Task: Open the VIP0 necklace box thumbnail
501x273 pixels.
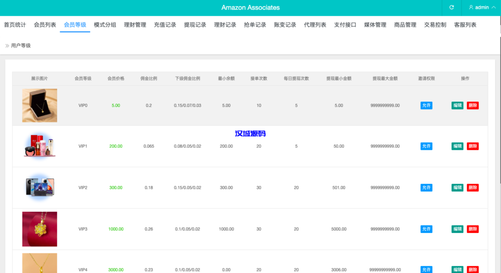Action: click(x=40, y=105)
